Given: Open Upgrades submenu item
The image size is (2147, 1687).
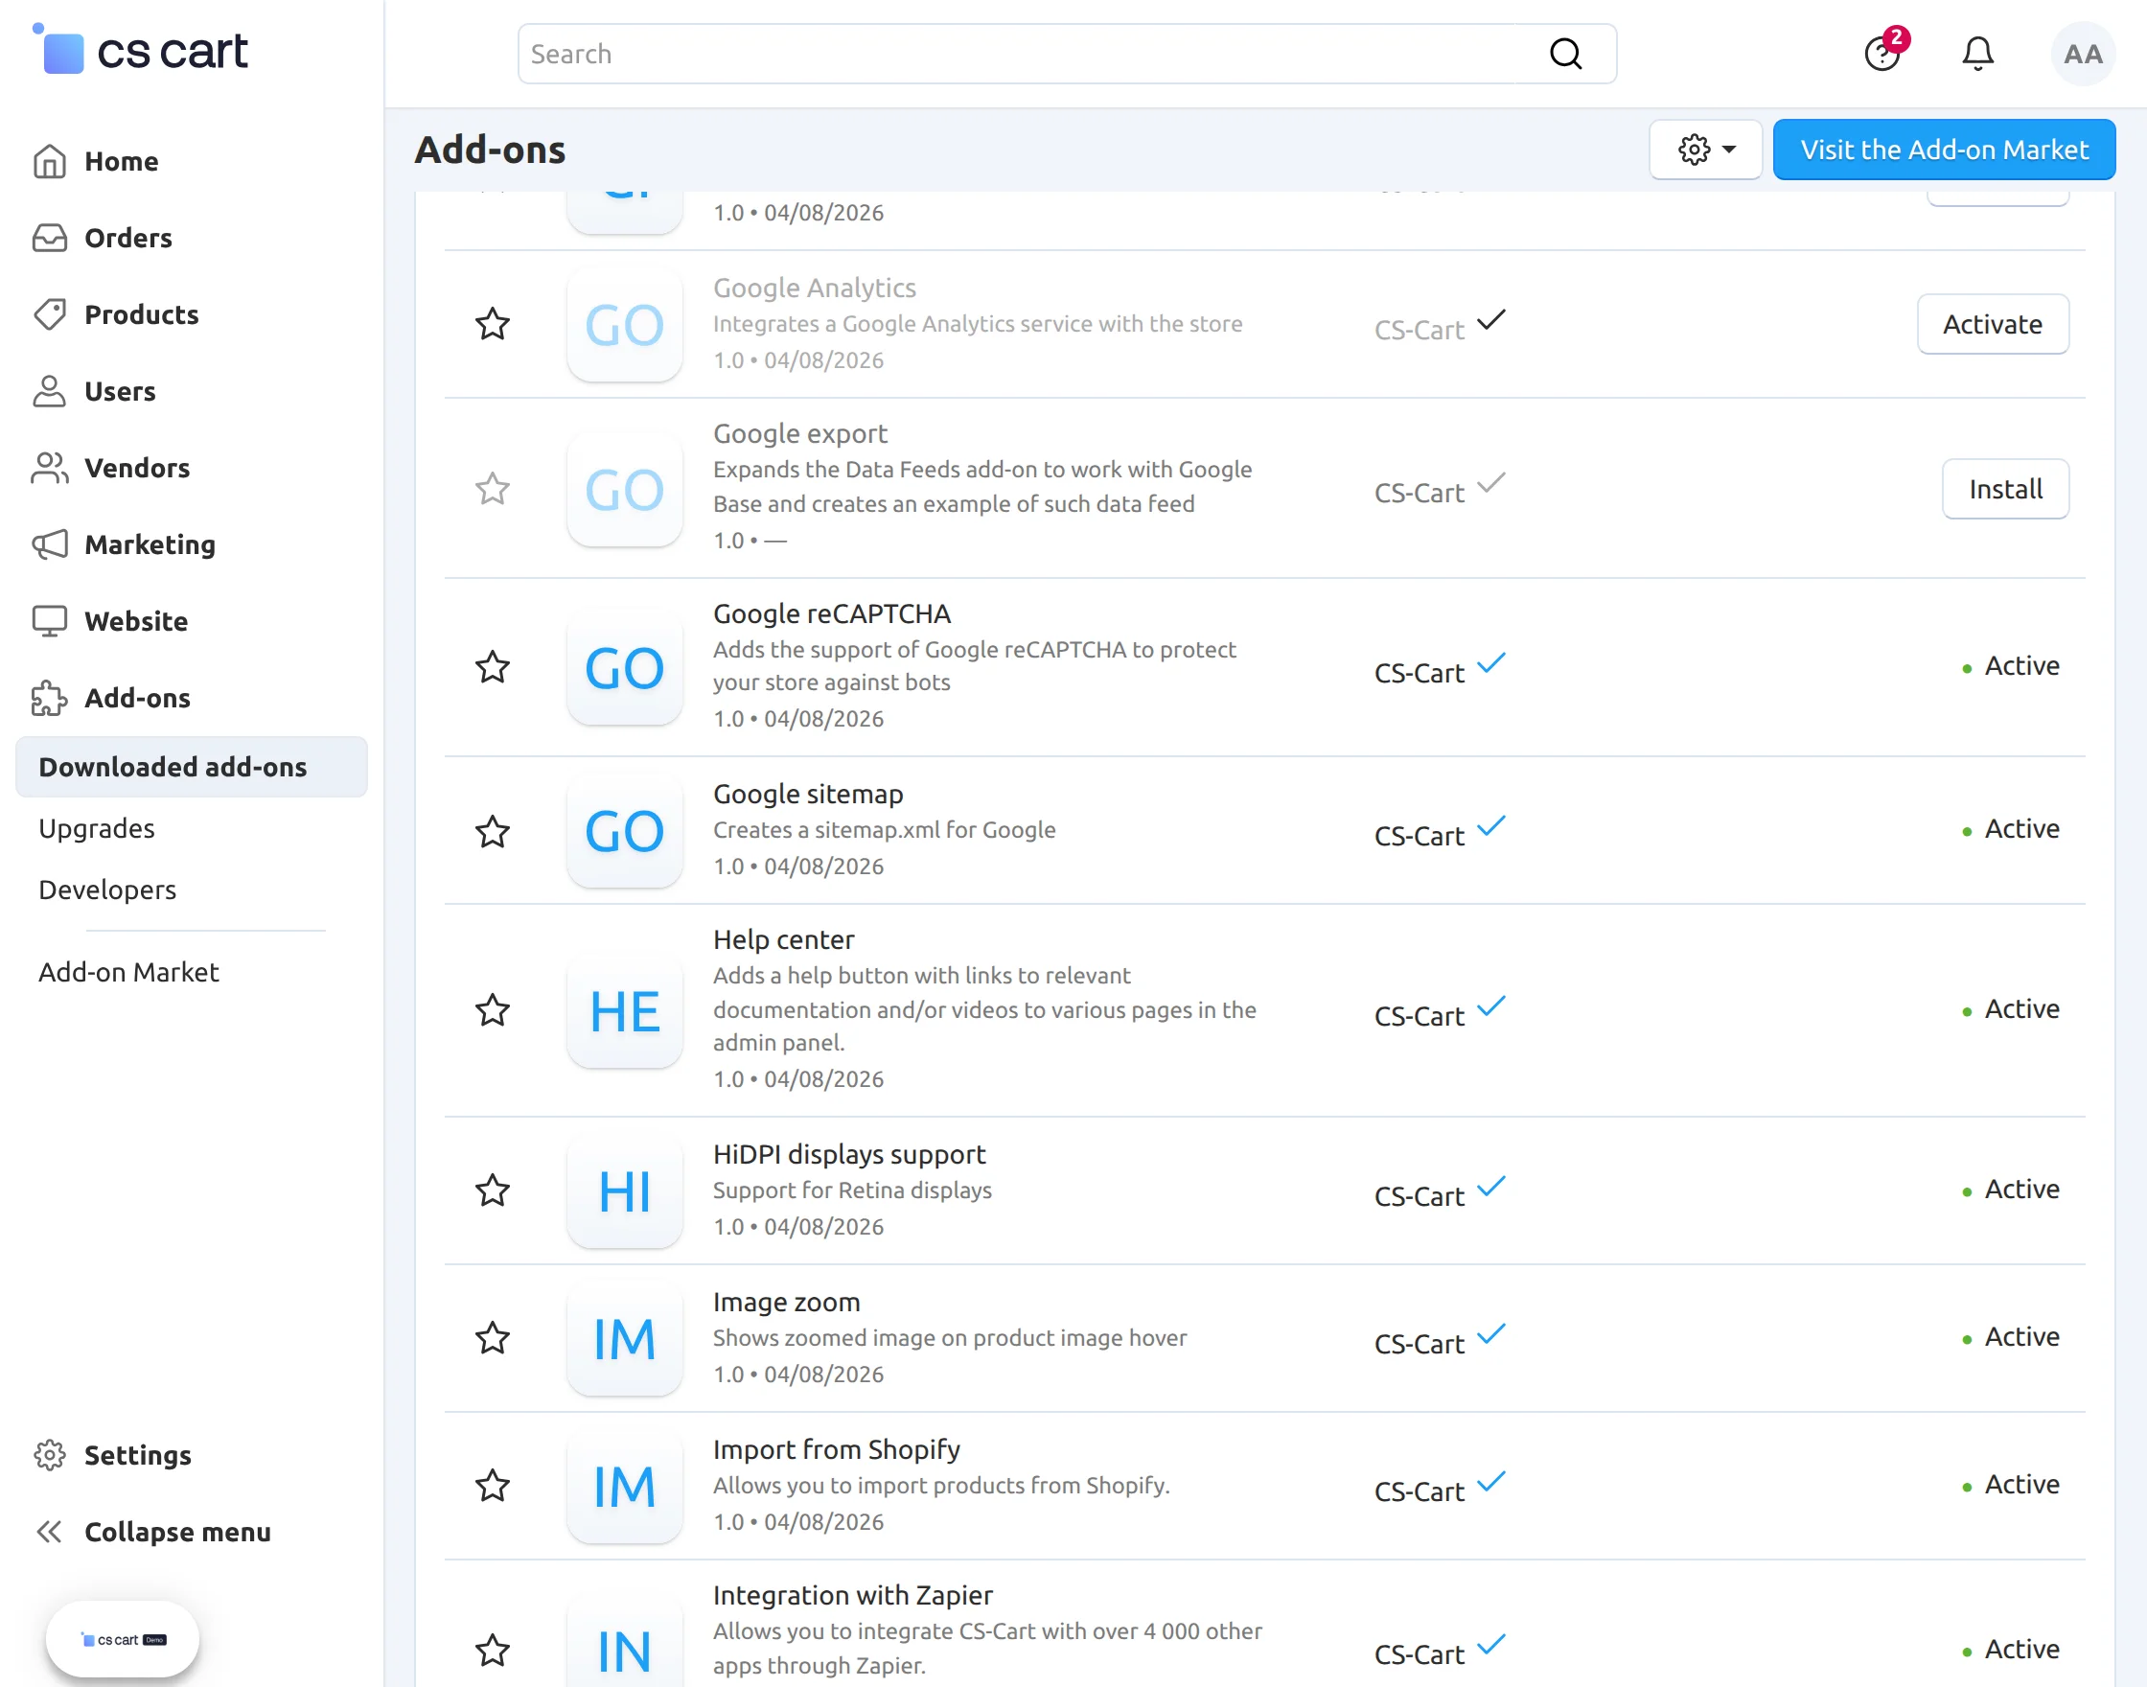Looking at the screenshot, I should [x=97, y=828].
